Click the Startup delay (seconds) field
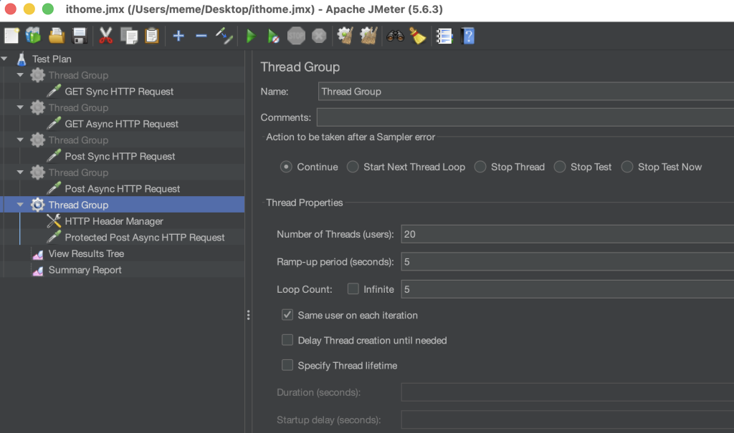This screenshot has width=734, height=433. point(568,419)
